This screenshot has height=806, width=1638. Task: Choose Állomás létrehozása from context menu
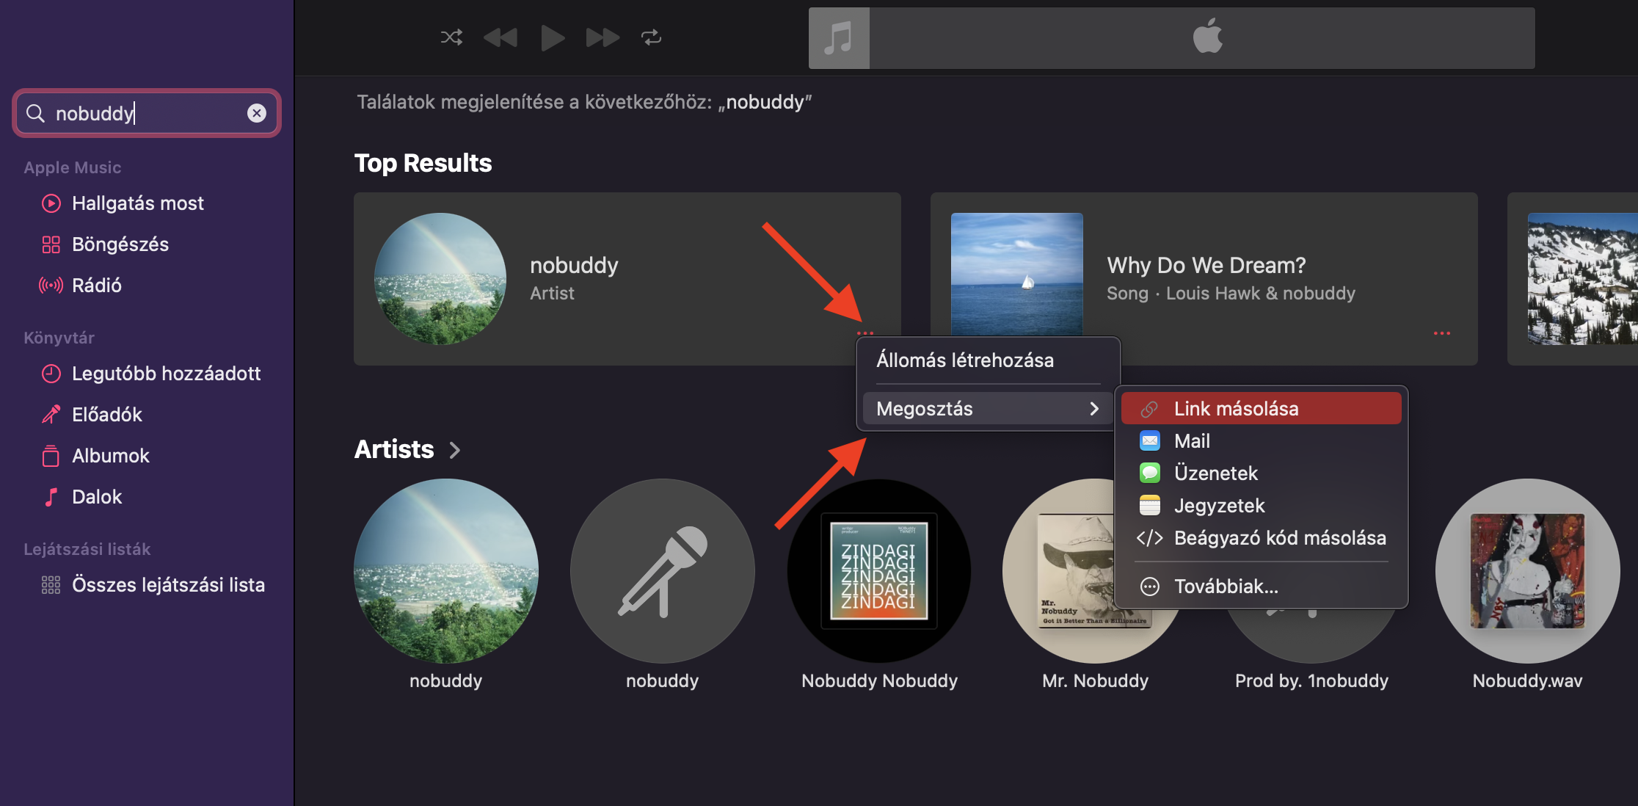(x=988, y=360)
